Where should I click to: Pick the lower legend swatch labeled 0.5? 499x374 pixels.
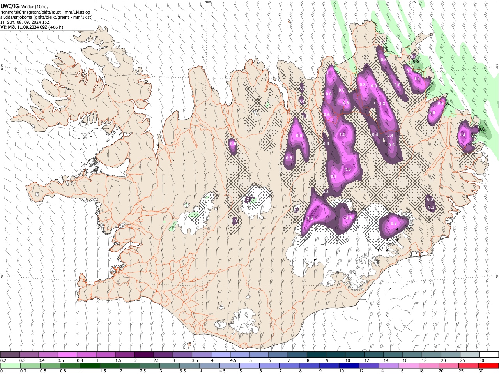(50, 365)
